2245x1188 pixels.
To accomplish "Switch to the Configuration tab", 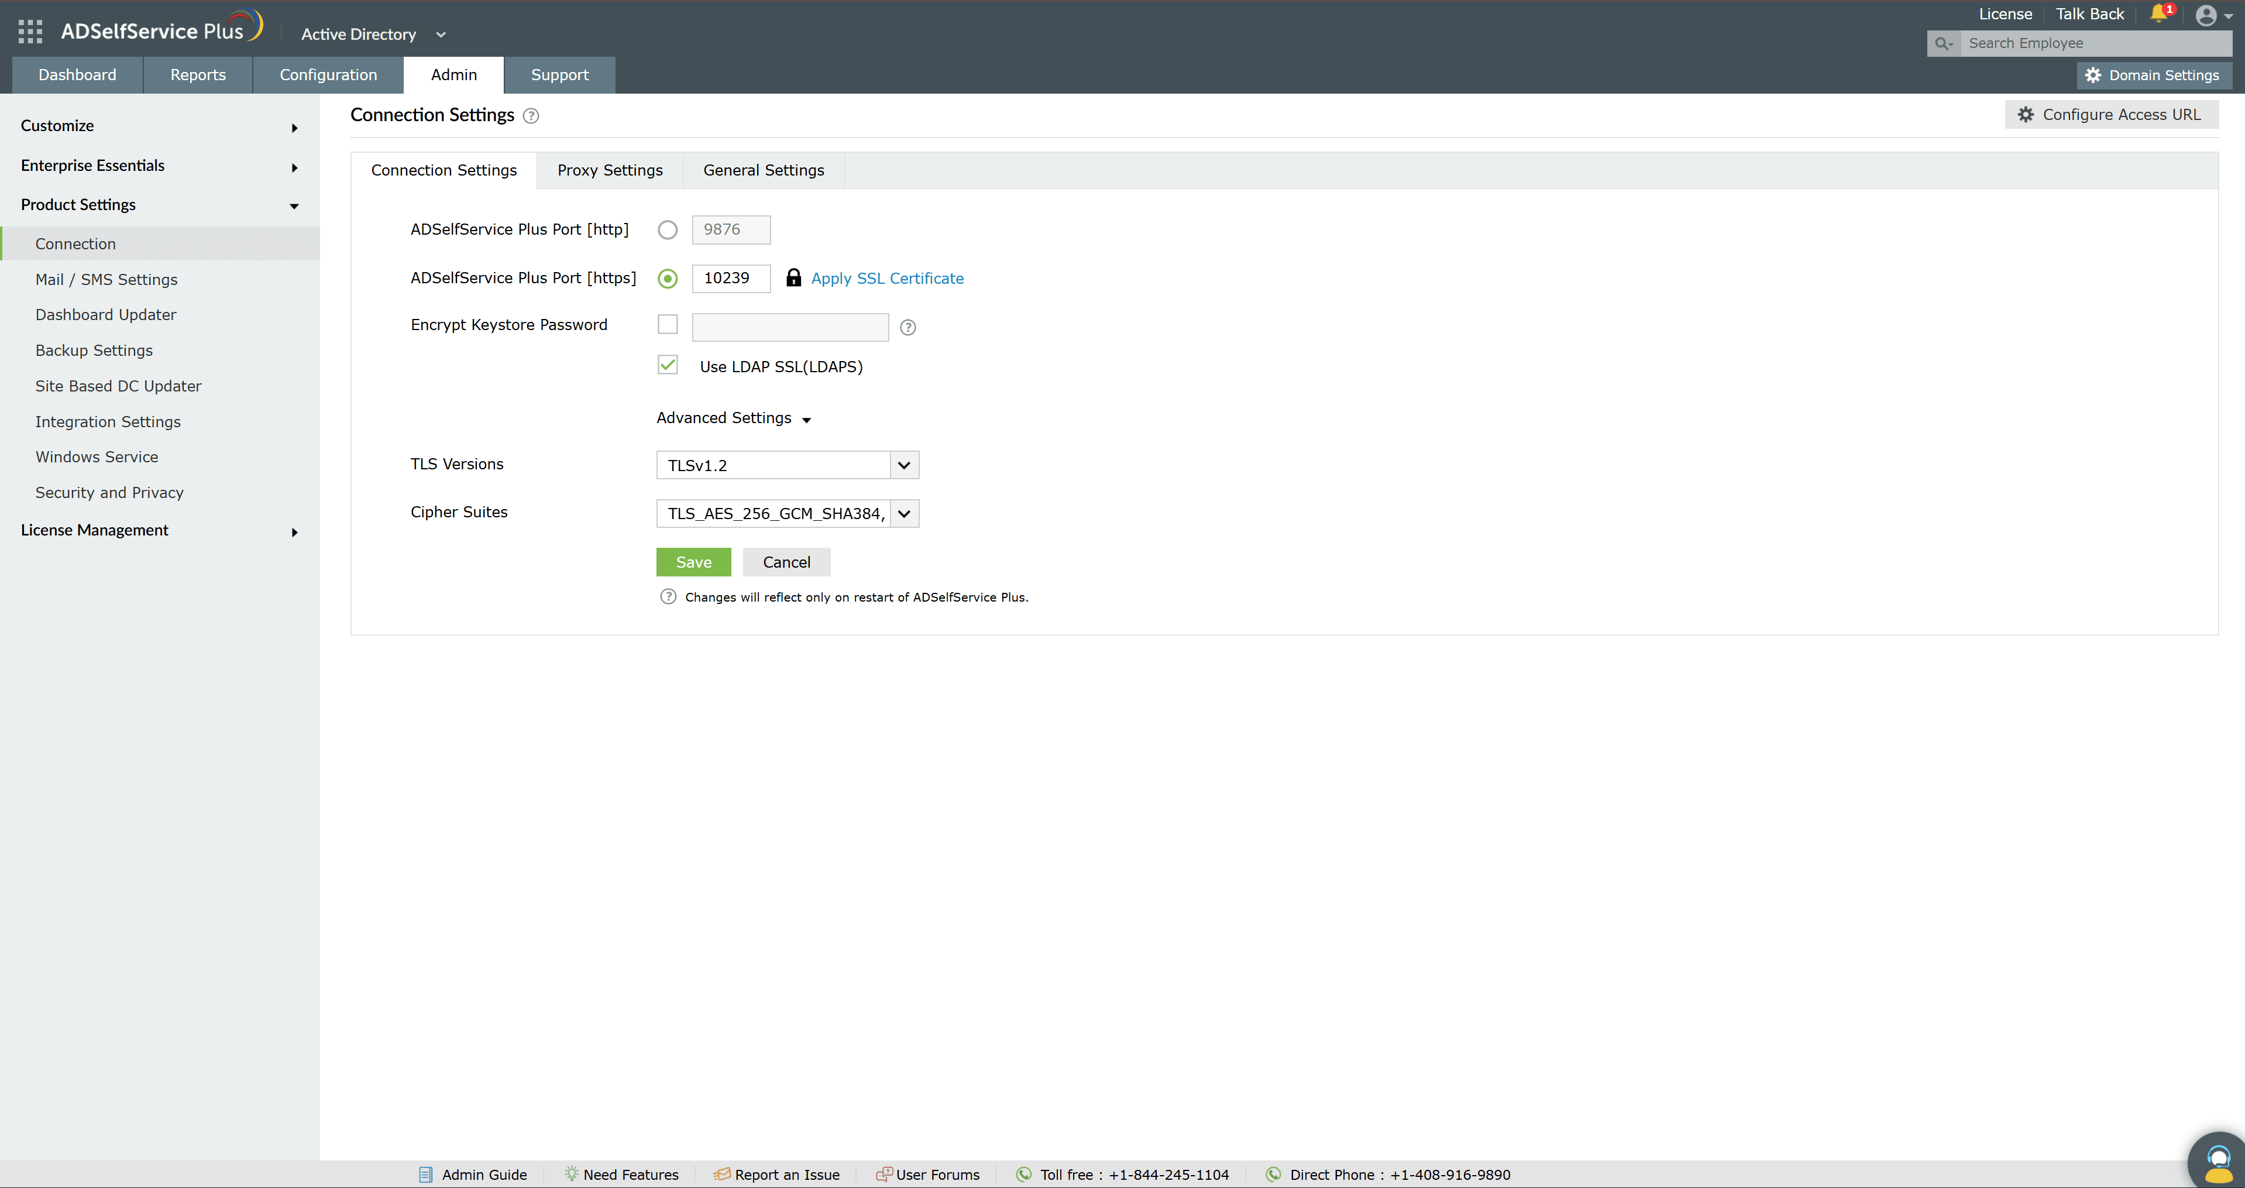I will point(329,75).
